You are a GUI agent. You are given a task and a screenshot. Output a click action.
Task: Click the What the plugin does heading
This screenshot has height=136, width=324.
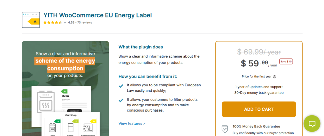141,47
